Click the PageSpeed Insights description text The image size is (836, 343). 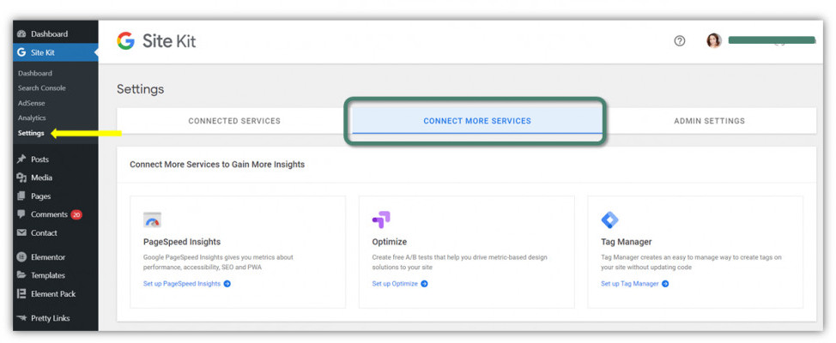coord(218,262)
